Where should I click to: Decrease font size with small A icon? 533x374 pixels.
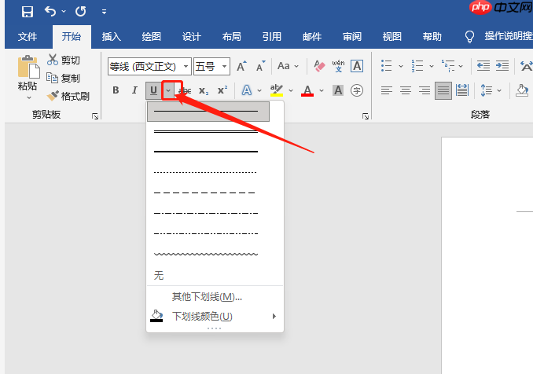[260, 66]
